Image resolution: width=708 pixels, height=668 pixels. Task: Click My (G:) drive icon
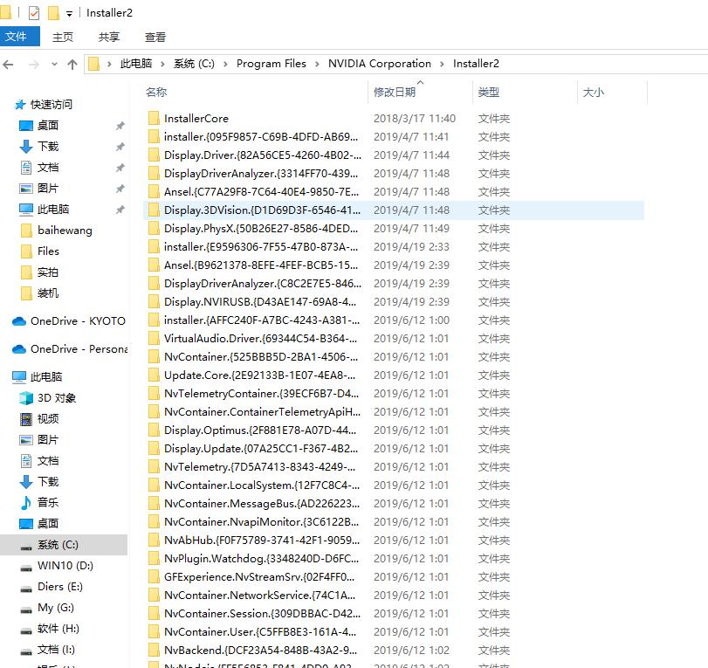coord(26,609)
